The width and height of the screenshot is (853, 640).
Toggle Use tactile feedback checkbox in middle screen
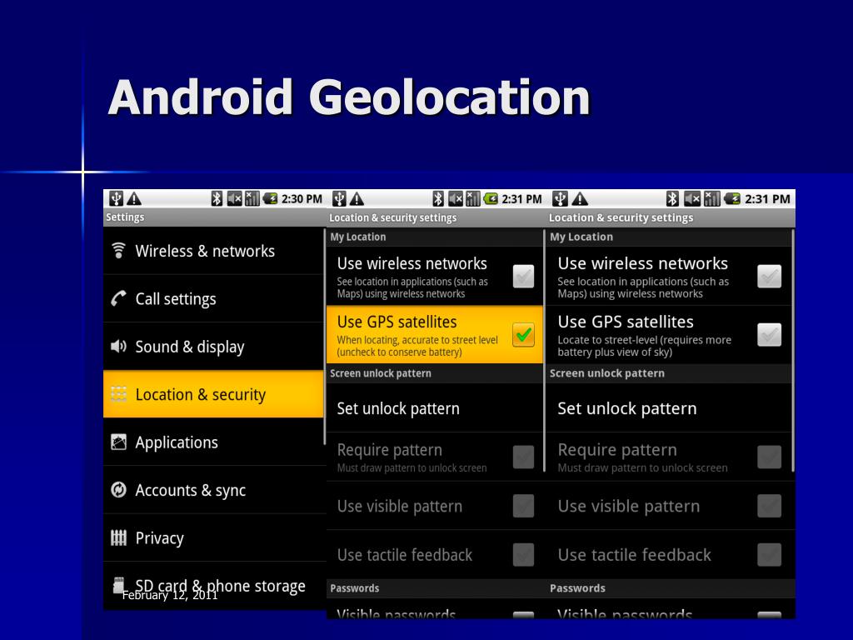point(523,554)
